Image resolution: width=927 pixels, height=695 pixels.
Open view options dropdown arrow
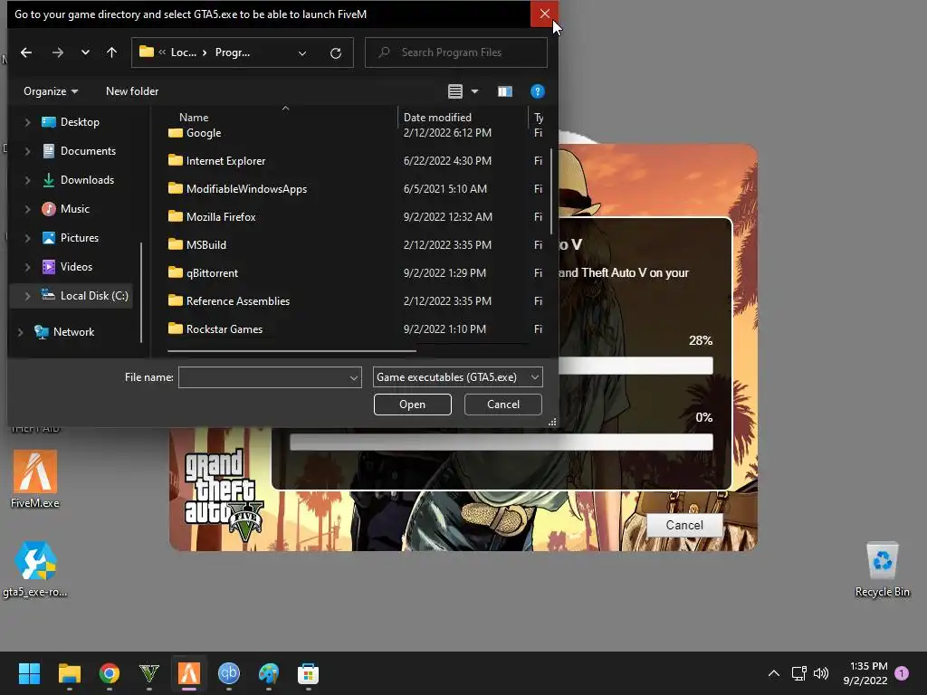coord(474,91)
